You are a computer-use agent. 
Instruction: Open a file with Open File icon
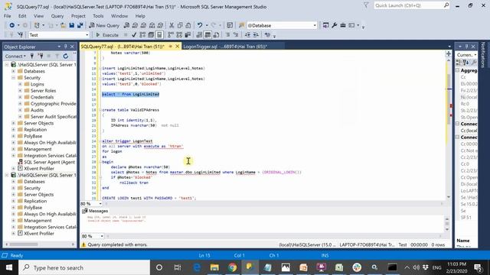[63, 25]
